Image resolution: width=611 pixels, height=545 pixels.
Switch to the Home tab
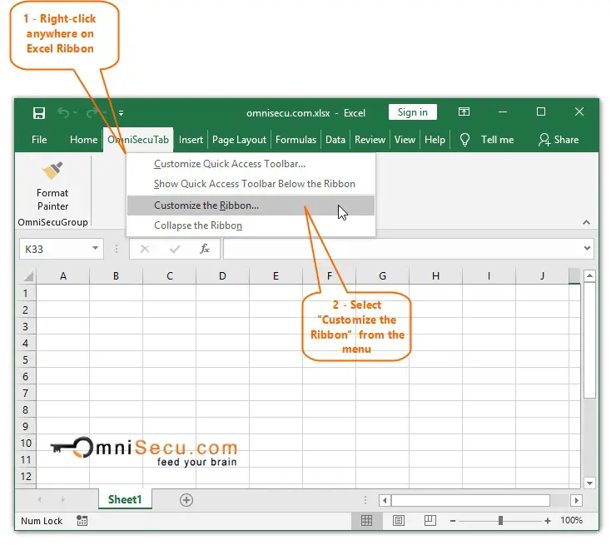click(83, 140)
